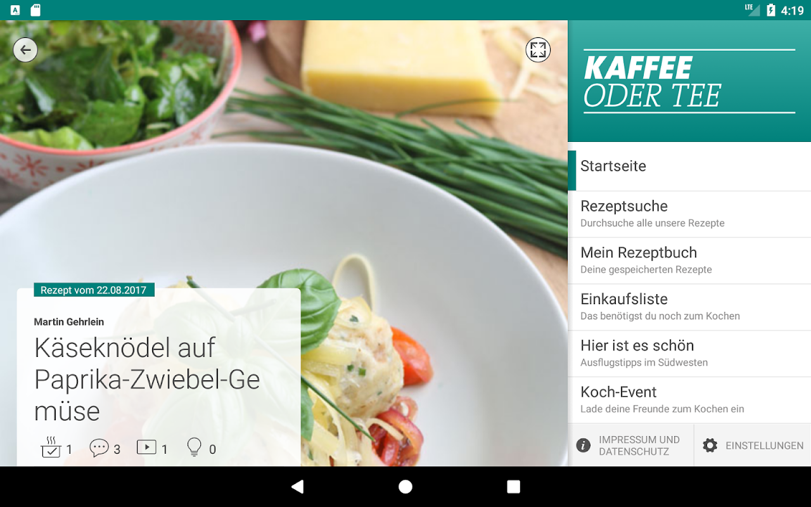The image size is (811, 507).
Task: Select Koch-Event menu item
Action: (x=689, y=400)
